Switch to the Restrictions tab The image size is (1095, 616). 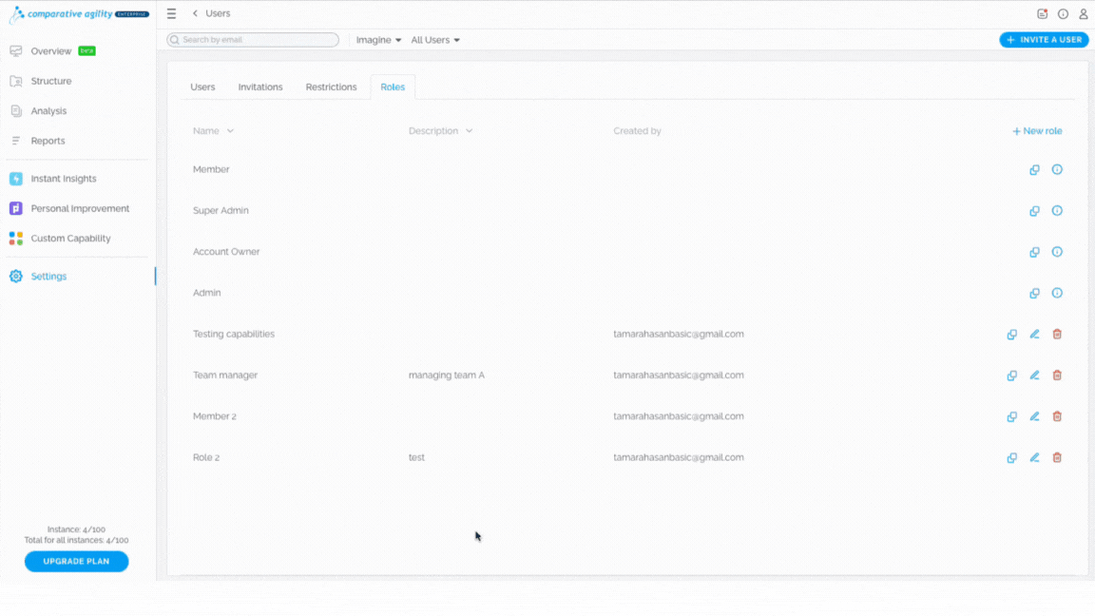[x=331, y=87]
